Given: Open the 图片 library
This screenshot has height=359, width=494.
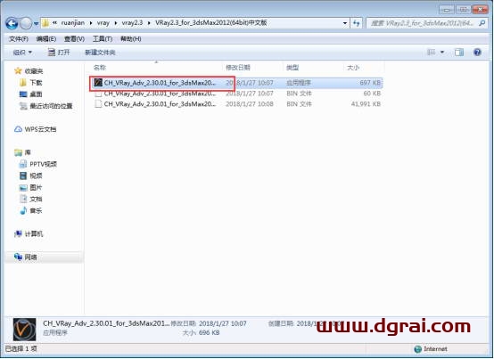Looking at the screenshot, I should [x=36, y=188].
